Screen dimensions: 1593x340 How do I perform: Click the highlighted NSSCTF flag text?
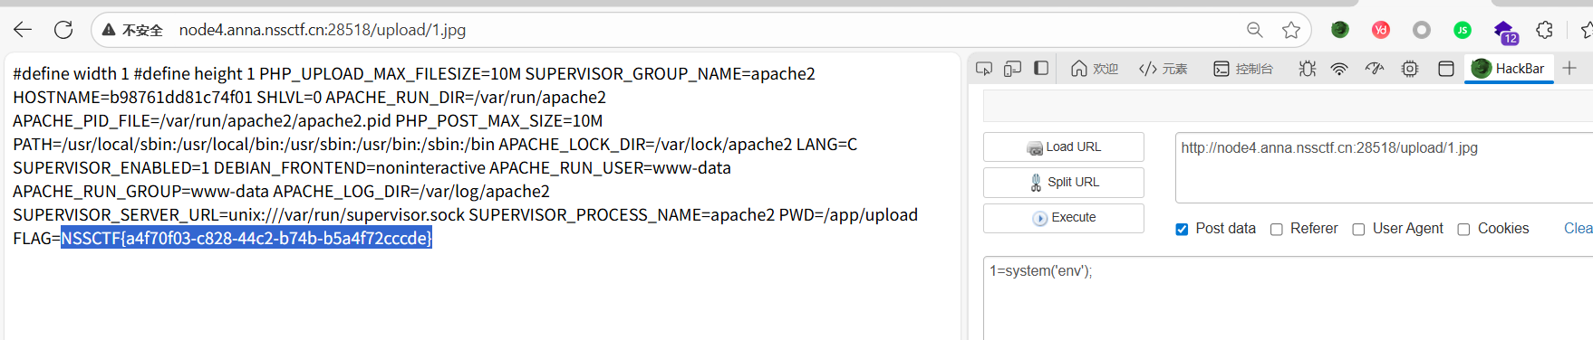(x=246, y=238)
